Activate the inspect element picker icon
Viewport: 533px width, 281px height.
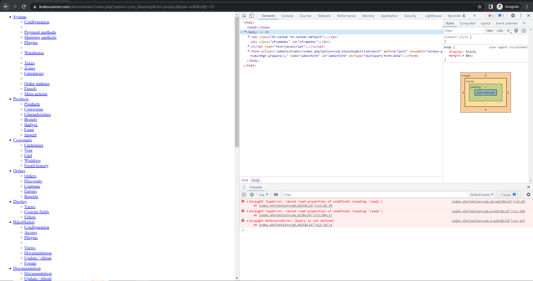[x=244, y=16]
